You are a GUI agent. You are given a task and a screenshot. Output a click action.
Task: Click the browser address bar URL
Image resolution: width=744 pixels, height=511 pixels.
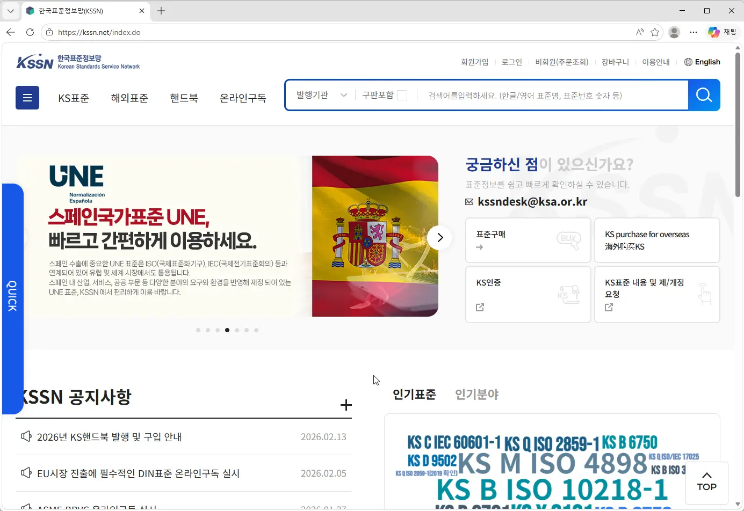[99, 32]
